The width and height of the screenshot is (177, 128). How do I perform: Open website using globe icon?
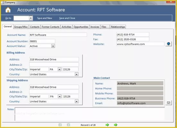[169, 44]
